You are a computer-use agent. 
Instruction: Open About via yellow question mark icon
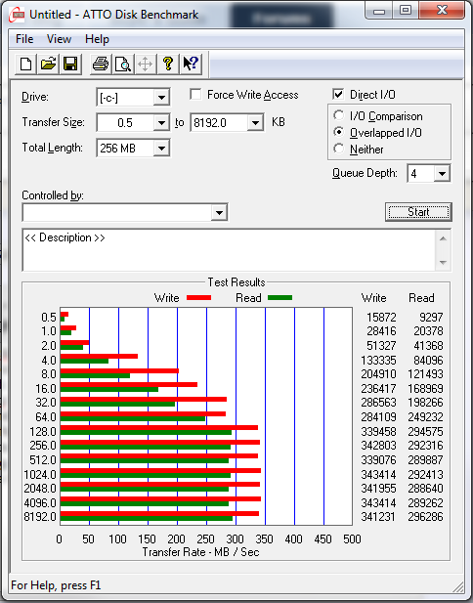point(168,64)
